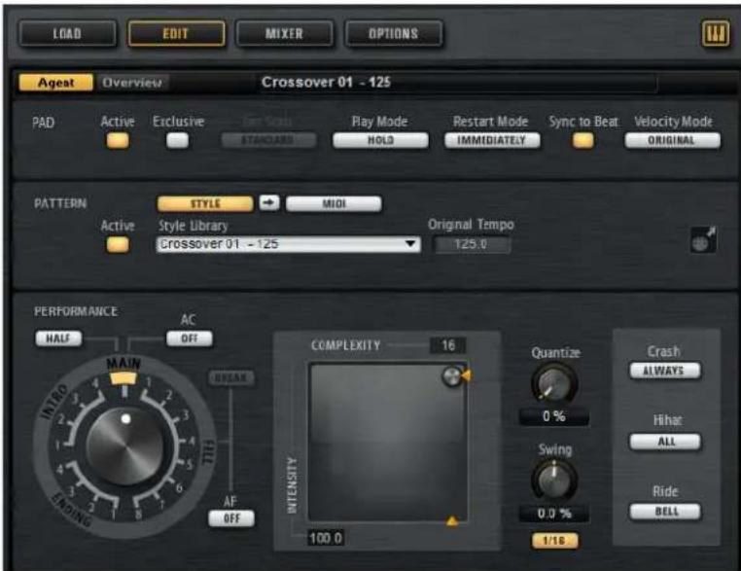This screenshot has height=571, width=741.
Task: Click the INTENSITY value 100.0 field
Action: [x=326, y=538]
